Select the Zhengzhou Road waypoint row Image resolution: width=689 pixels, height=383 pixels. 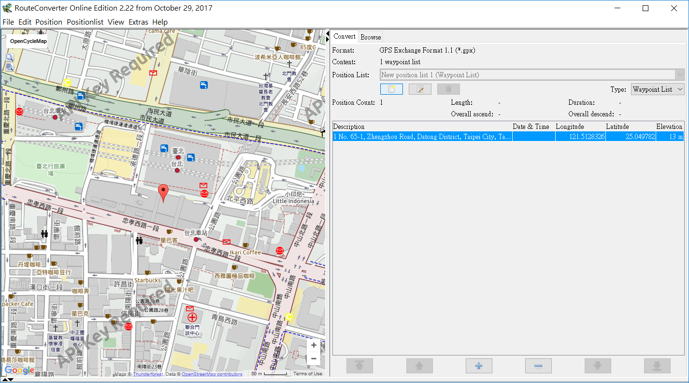[422, 137]
